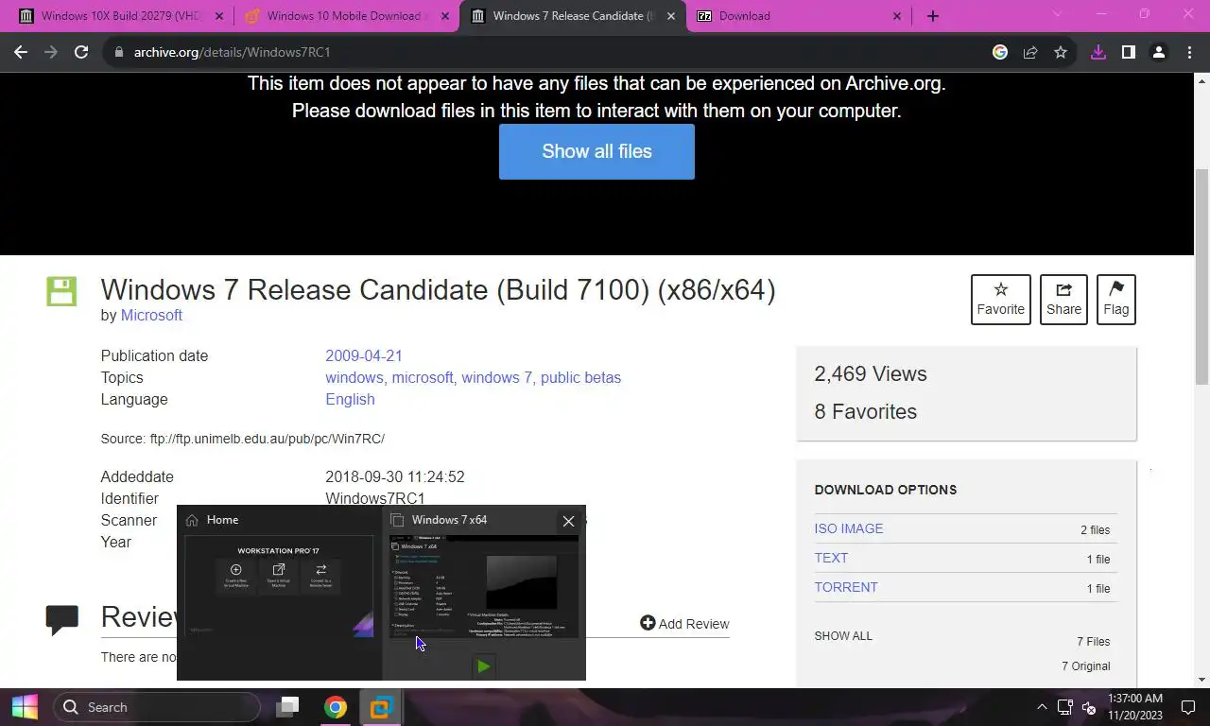This screenshot has height=726, width=1210.
Task: Click the address bar URL
Action: coord(233,52)
